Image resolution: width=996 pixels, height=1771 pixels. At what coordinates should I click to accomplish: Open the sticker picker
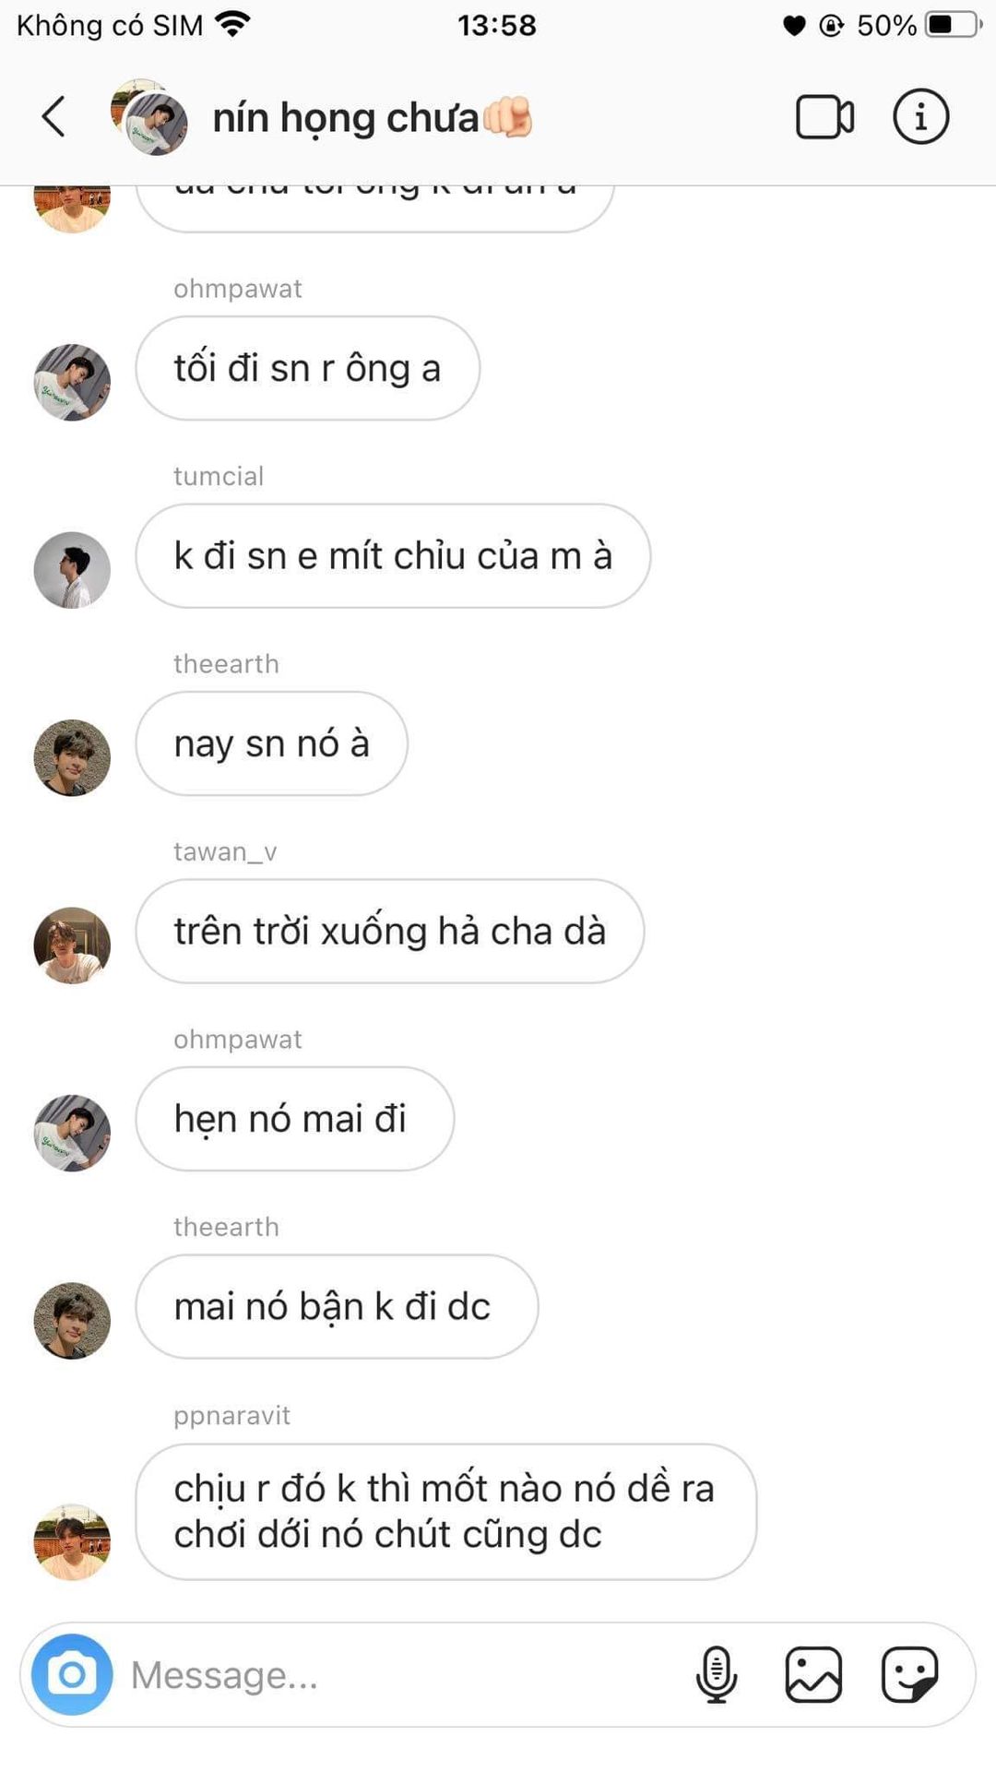(x=909, y=1674)
